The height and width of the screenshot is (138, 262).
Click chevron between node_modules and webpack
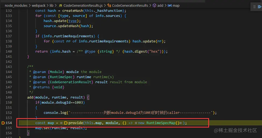pos(30,6)
